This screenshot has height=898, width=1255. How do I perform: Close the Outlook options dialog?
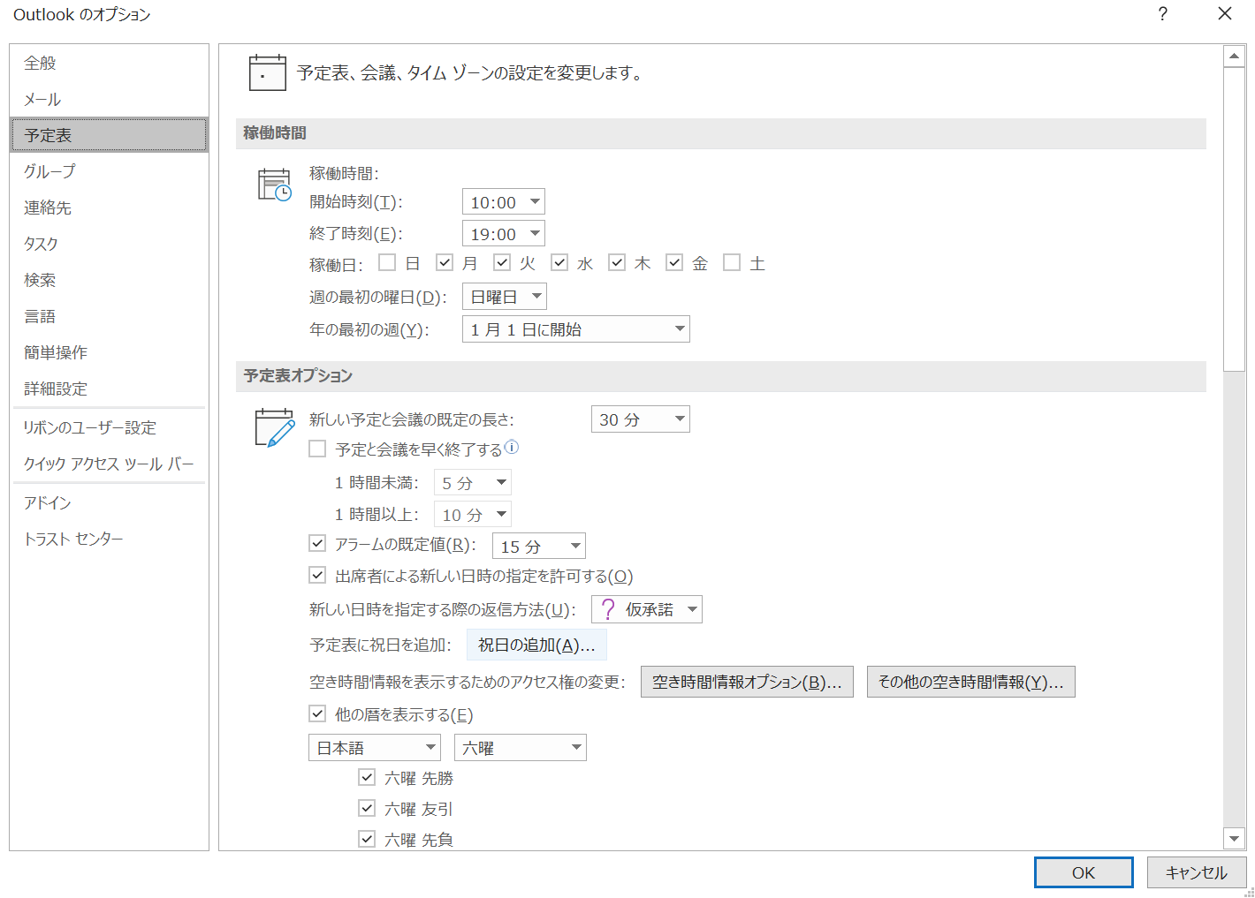point(1225,14)
